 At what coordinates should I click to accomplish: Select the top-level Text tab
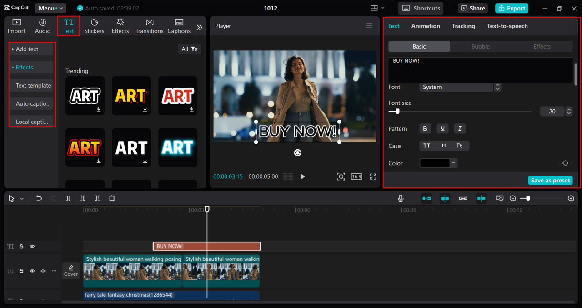[69, 26]
